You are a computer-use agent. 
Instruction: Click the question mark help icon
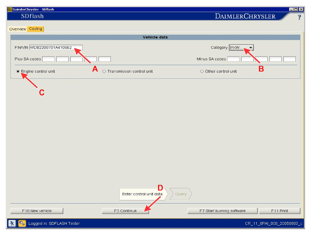(x=299, y=17)
